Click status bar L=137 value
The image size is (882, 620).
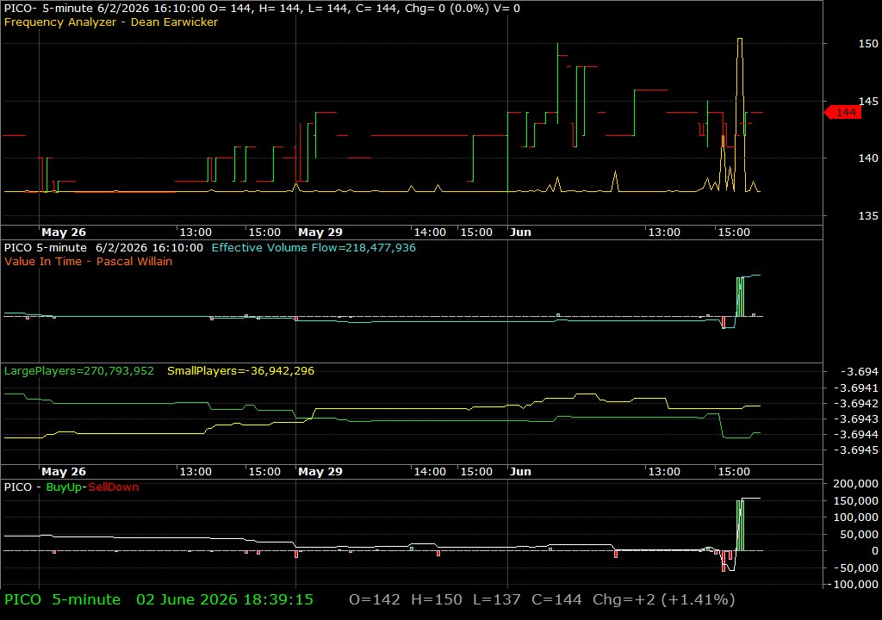tap(497, 599)
